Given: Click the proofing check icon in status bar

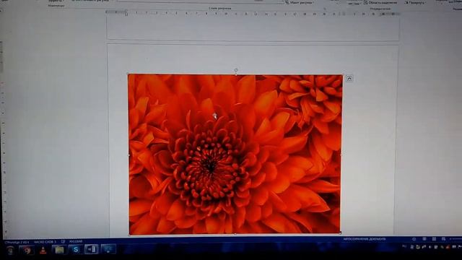Looking at the screenshot, I should pyautogui.click(x=63, y=242).
